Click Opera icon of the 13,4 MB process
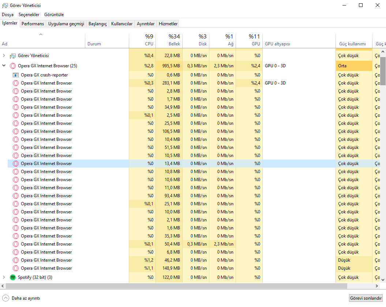This screenshot has width=386, height=307. click(16, 164)
